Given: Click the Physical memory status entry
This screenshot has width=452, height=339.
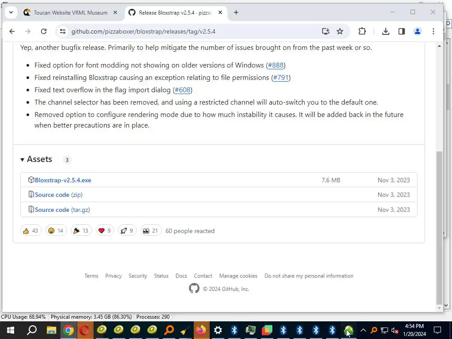Looking at the screenshot, I should (x=91, y=317).
